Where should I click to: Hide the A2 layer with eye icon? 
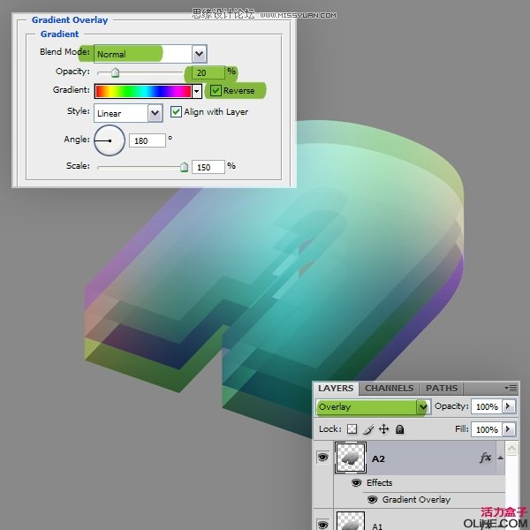[x=322, y=458]
